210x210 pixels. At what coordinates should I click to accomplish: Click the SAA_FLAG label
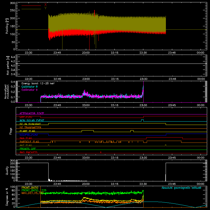(26, 138)
